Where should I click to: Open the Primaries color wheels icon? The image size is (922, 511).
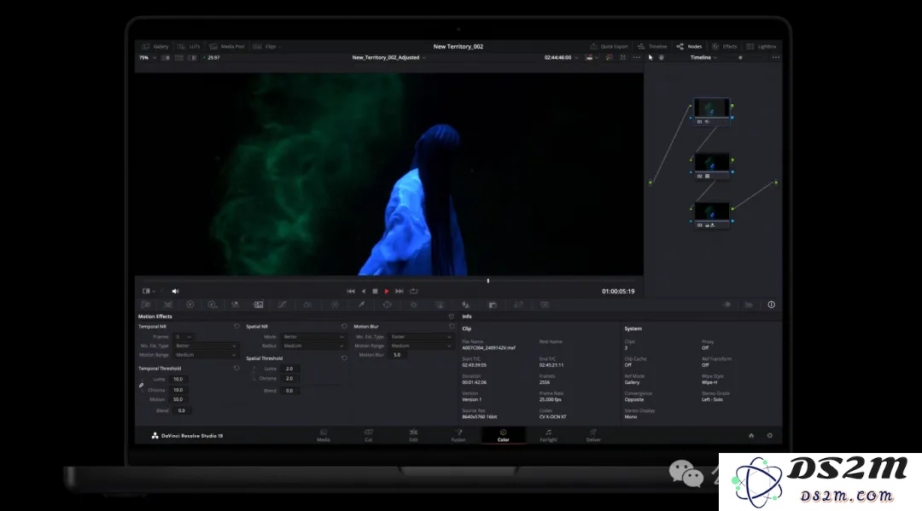click(190, 305)
